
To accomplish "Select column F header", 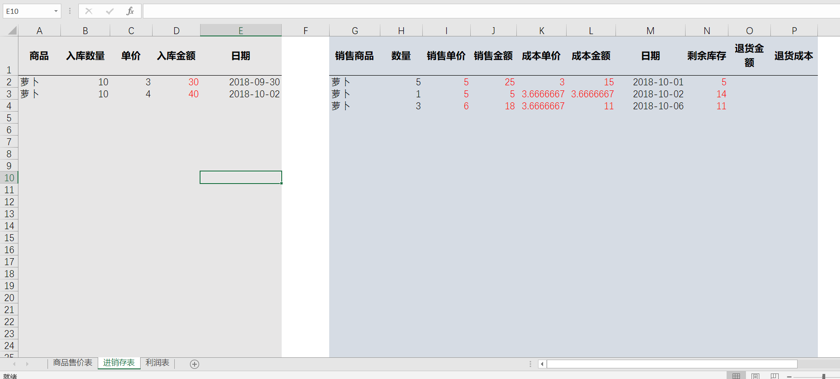I will tap(306, 30).
